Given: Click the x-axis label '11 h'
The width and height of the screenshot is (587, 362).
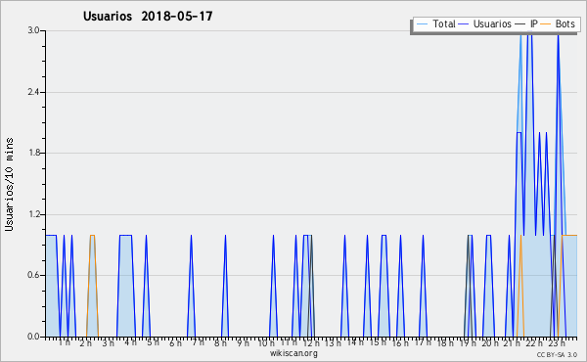Looking at the screenshot, I should click(289, 342).
